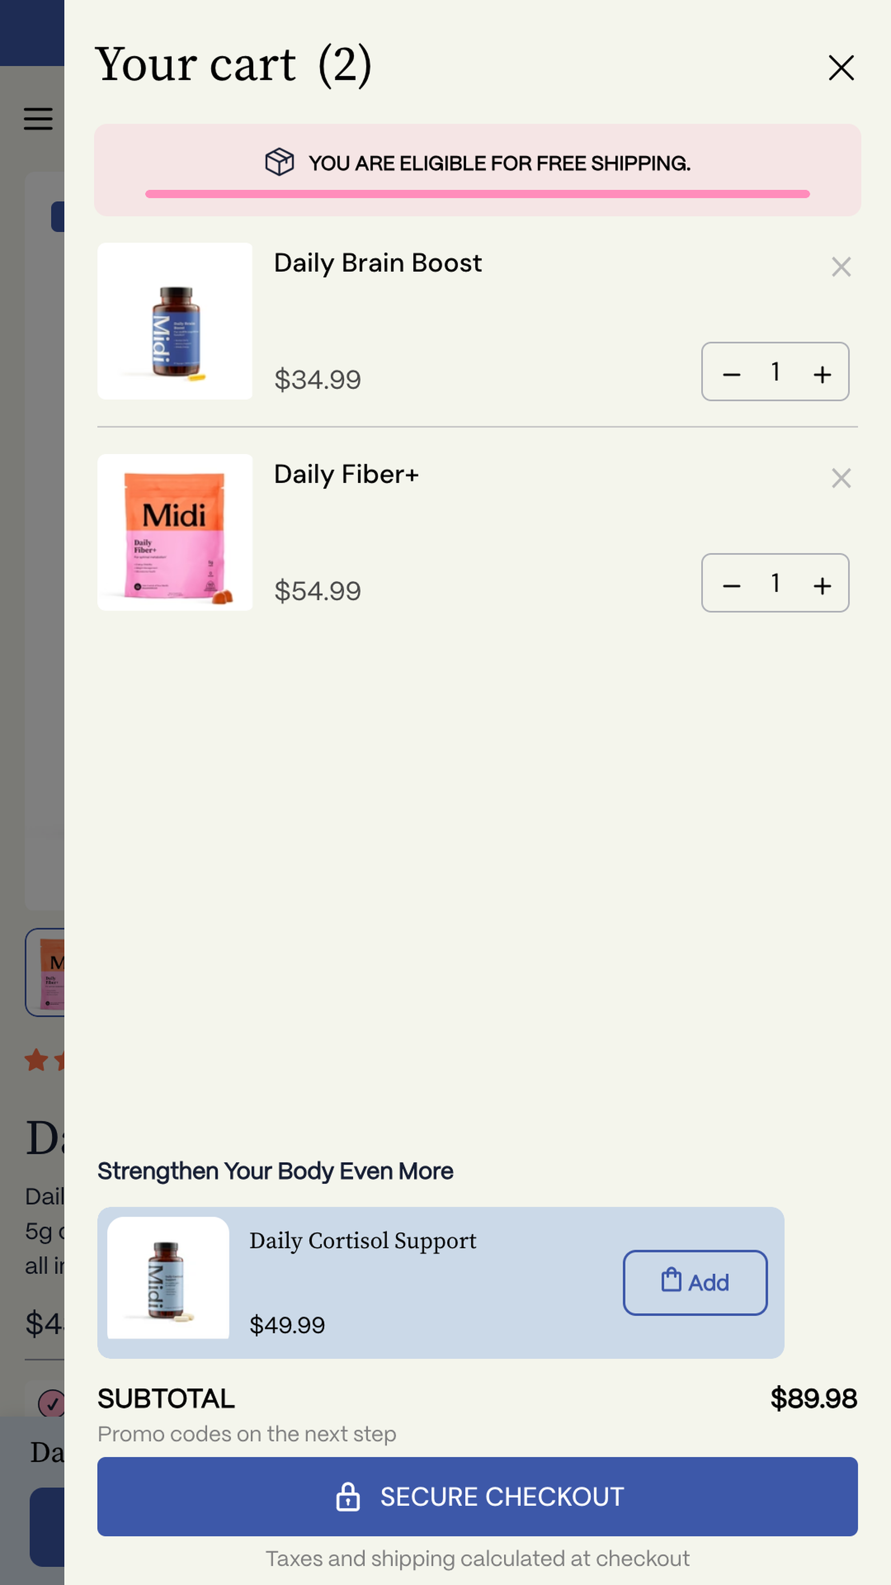Screen dimensions: 891x1585
Task: Add Daily Cortisol Support to cart
Action: tap(695, 1283)
